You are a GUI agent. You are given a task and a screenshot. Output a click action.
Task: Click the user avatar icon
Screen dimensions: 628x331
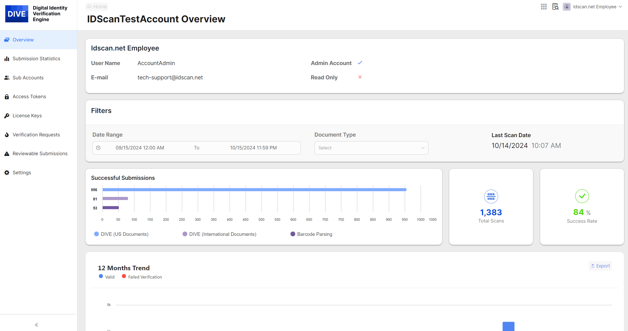(x=567, y=7)
